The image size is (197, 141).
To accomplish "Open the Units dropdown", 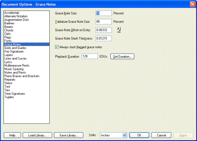I will (113, 135).
